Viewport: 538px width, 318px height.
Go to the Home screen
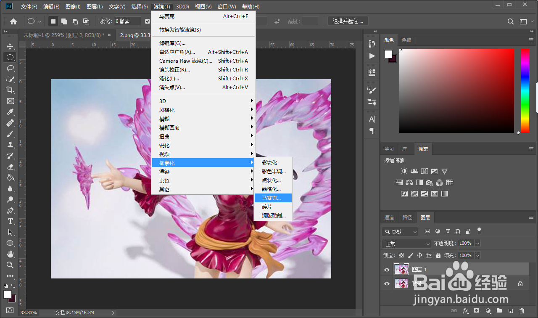pos(13,21)
